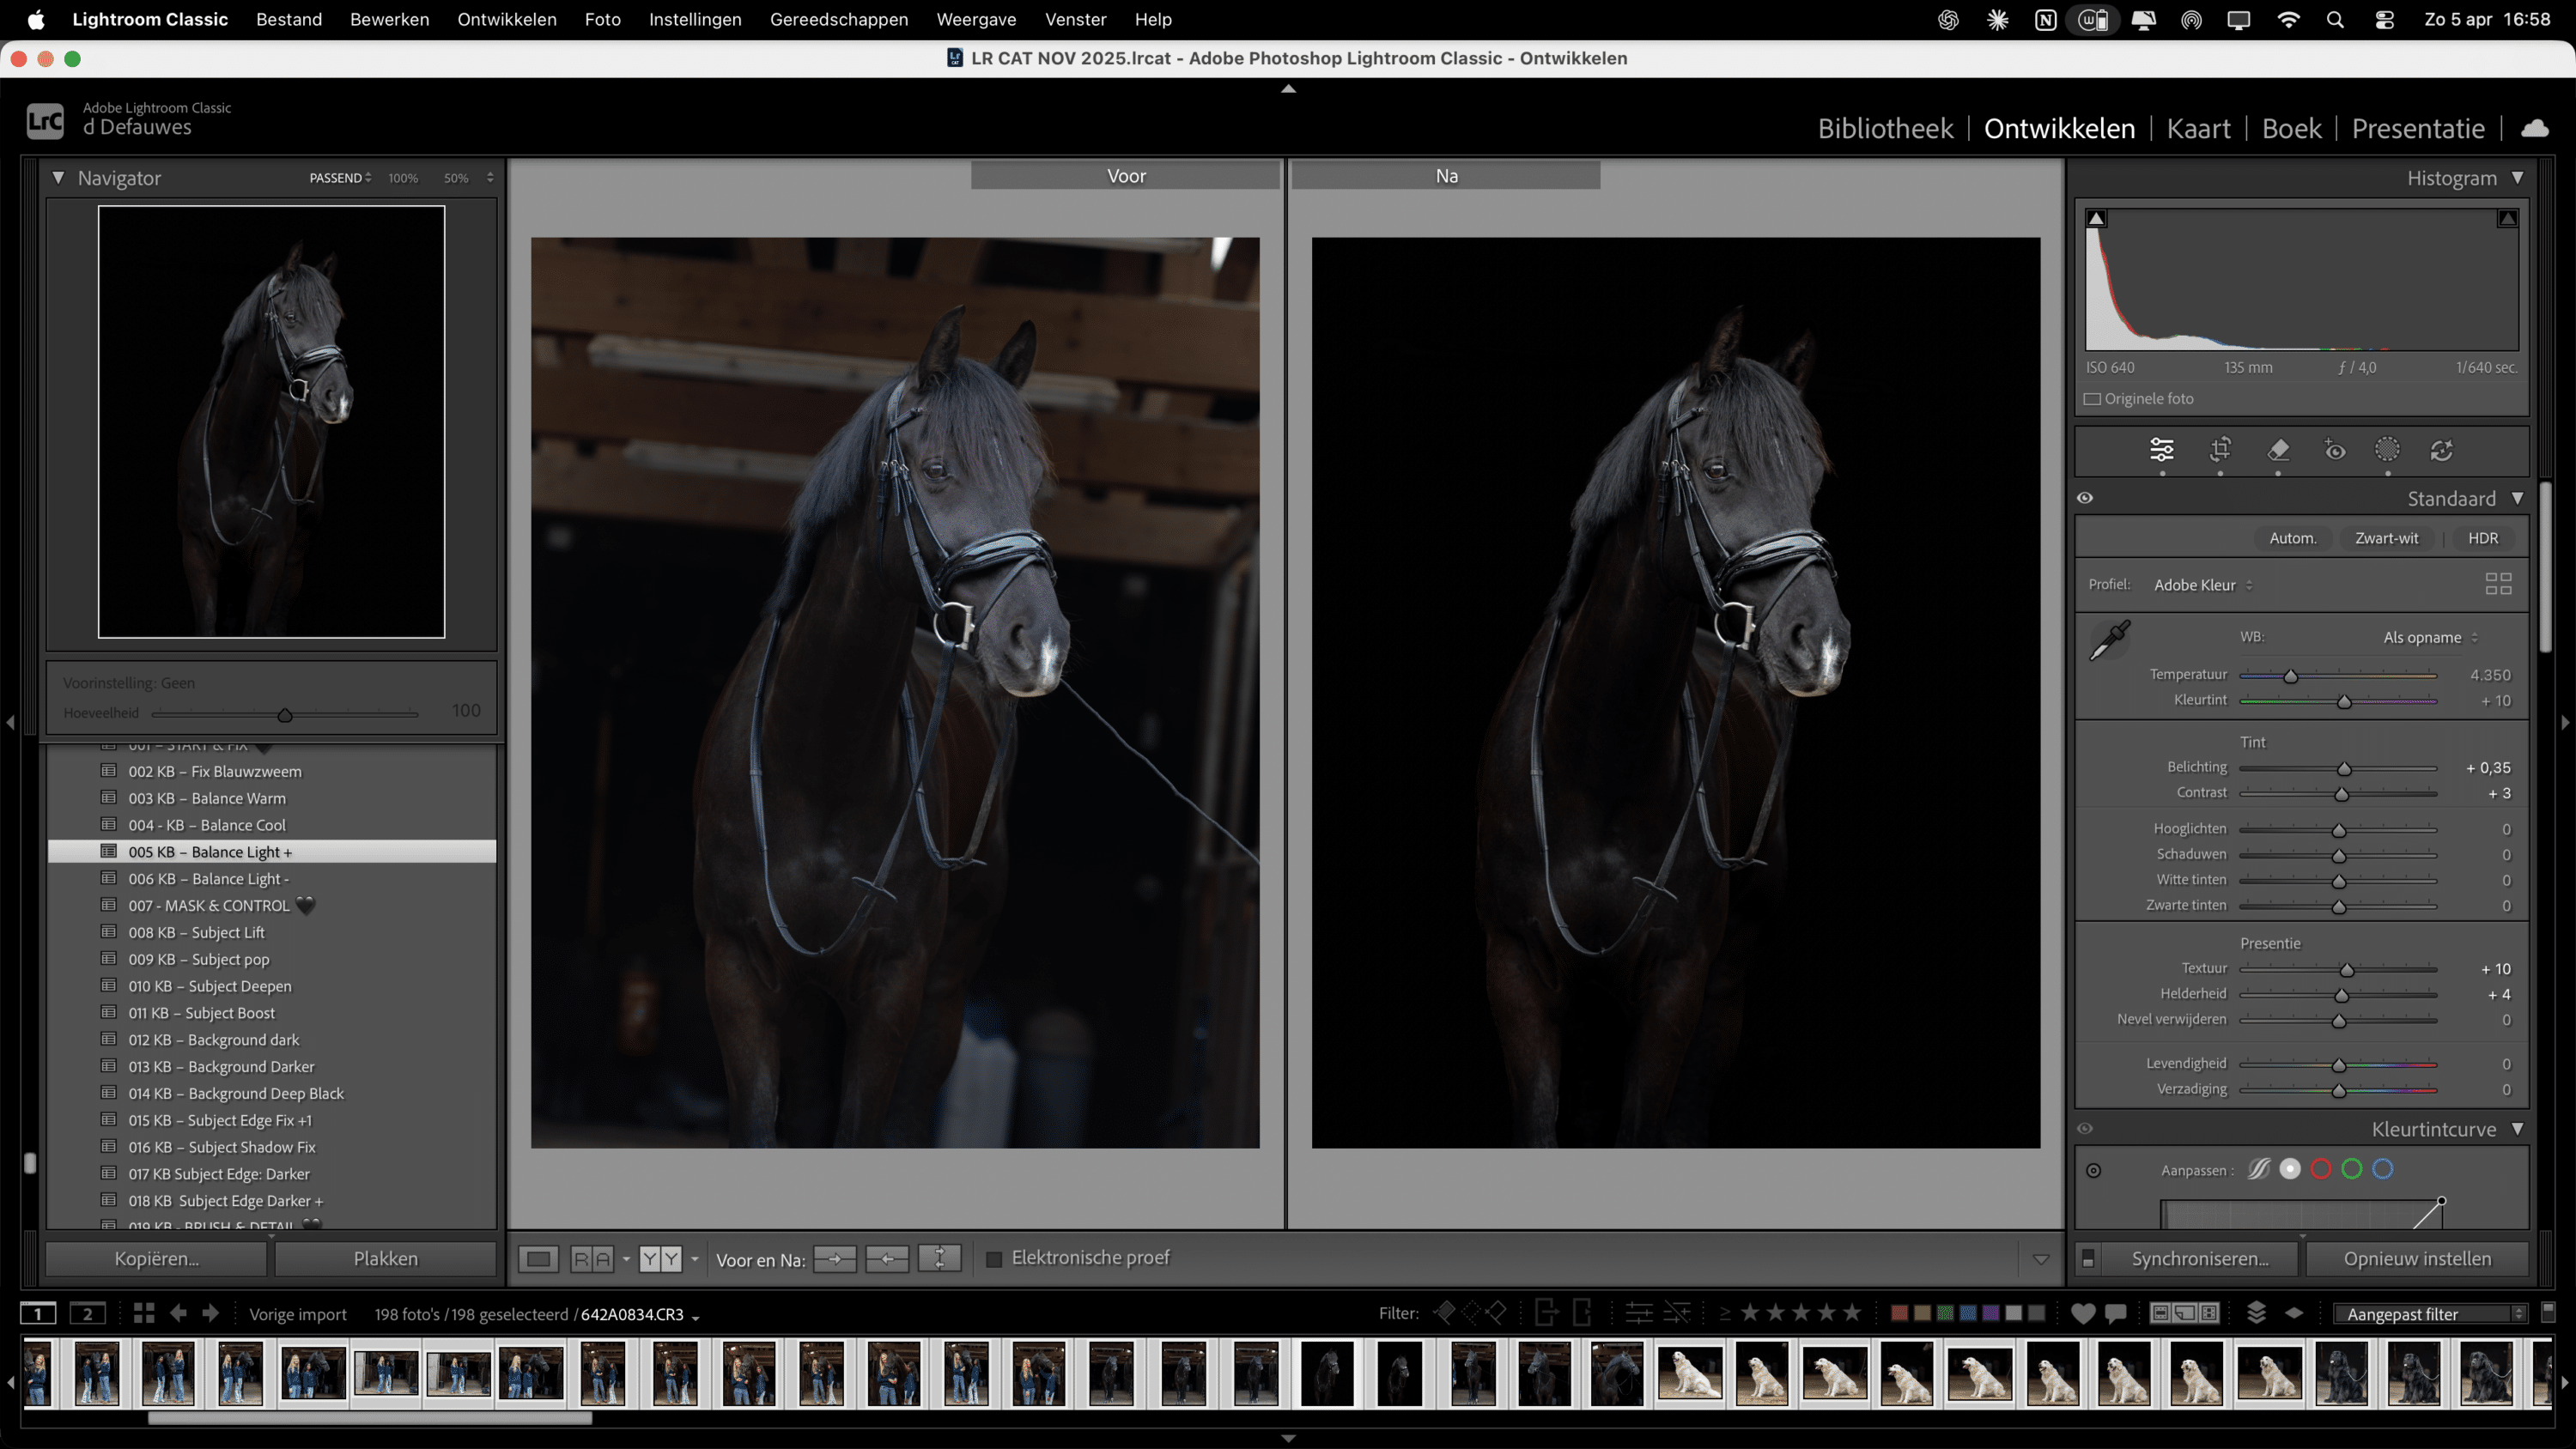Toggle Elektronische proef checkbox
Screen dimensions: 2576x1449
coord(994,1258)
